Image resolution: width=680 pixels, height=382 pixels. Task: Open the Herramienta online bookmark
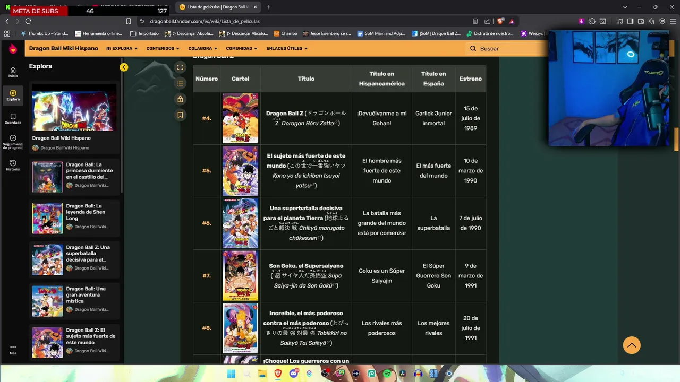pyautogui.click(x=99, y=33)
